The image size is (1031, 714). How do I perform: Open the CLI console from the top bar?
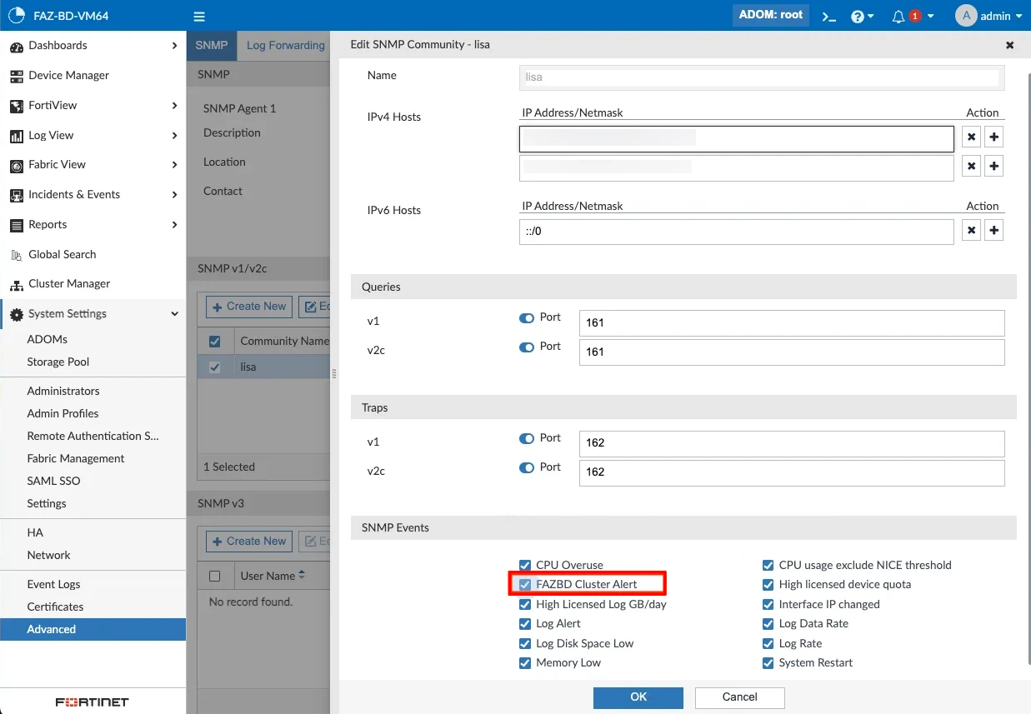click(x=828, y=15)
